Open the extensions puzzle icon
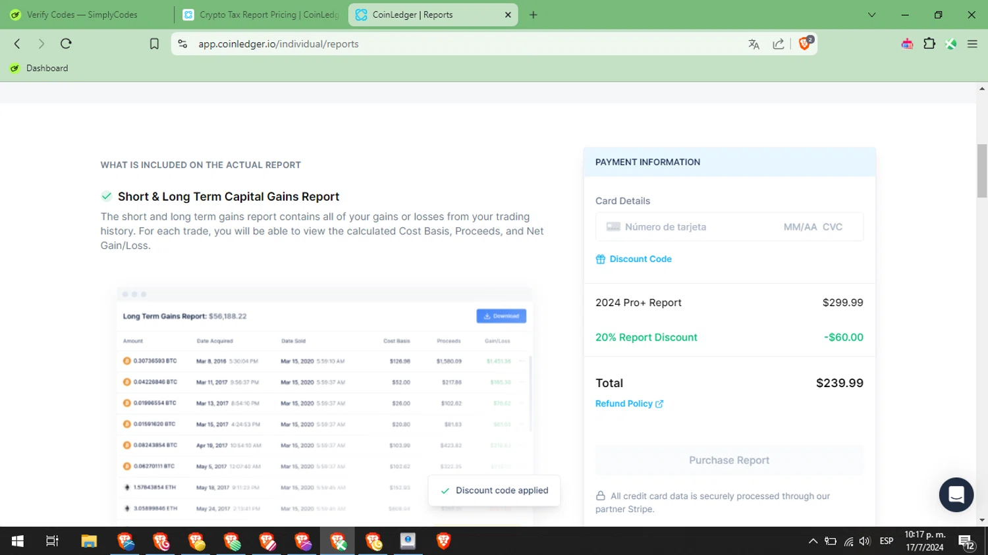The height and width of the screenshot is (555, 988). tap(929, 44)
